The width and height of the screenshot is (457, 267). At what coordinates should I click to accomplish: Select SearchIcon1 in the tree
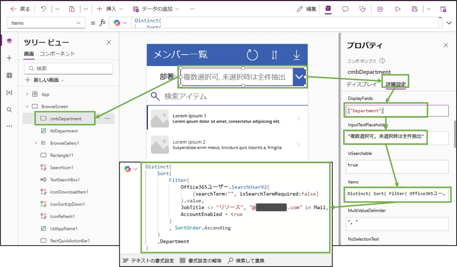point(62,167)
